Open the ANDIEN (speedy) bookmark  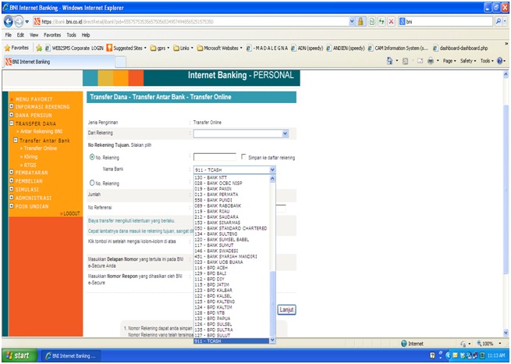345,48
